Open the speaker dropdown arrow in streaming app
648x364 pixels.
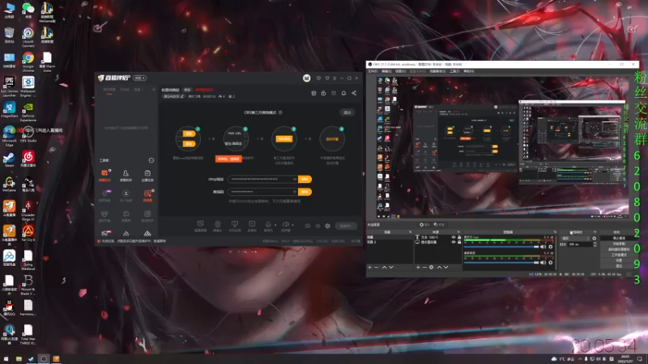click(x=292, y=225)
